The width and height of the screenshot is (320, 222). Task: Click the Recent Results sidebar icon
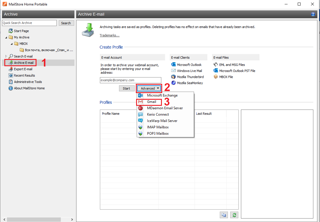pos(11,75)
